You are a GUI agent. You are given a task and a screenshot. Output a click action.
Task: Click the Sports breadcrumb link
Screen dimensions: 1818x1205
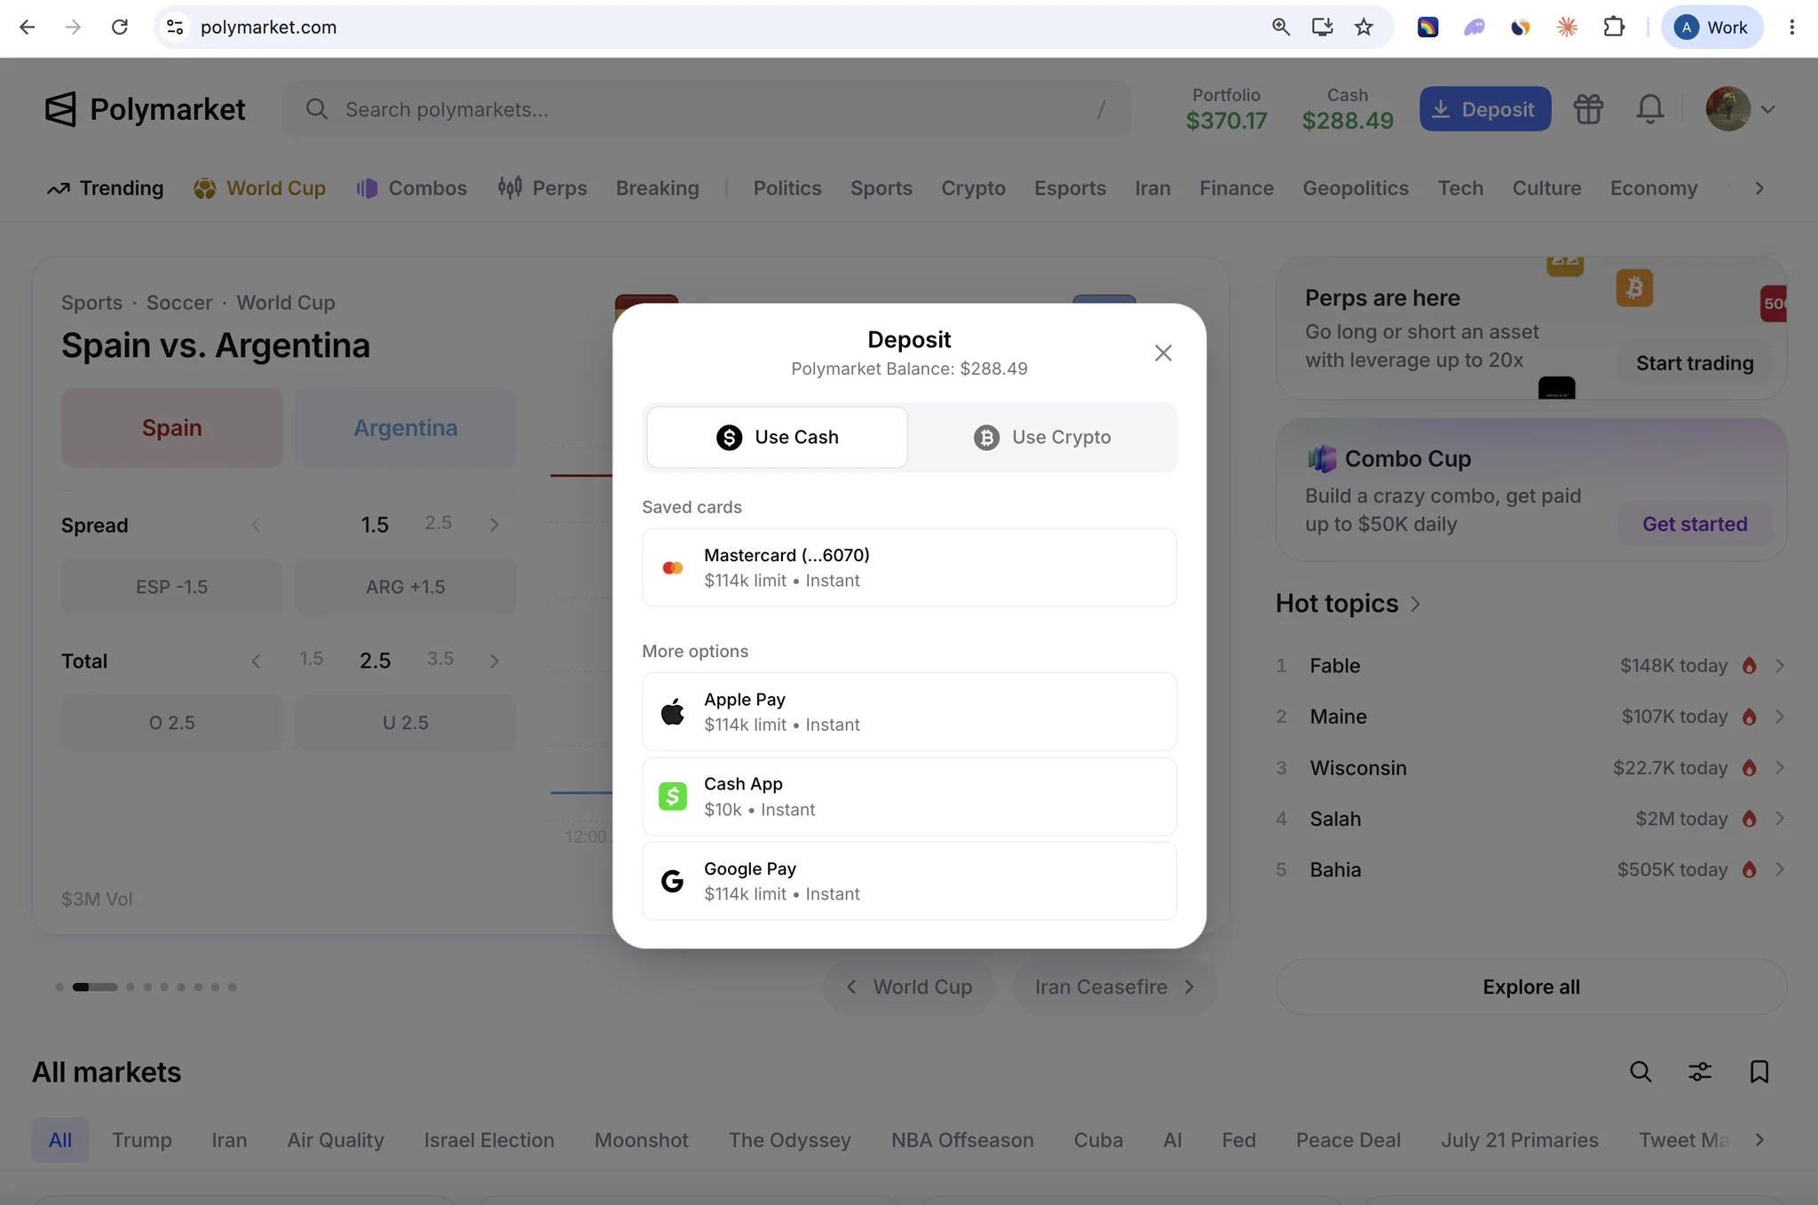(x=91, y=303)
